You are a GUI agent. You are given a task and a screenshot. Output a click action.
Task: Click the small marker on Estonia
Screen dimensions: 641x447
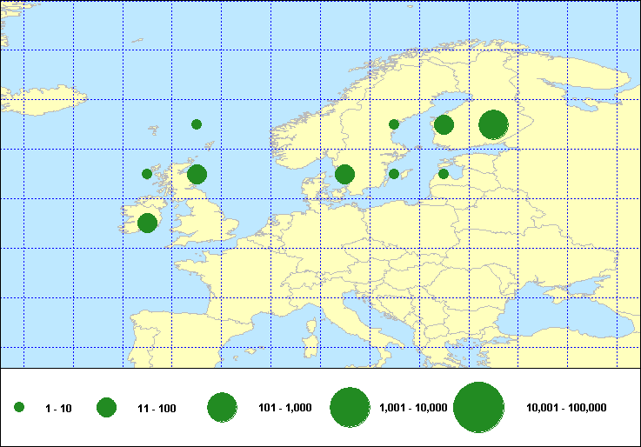(x=444, y=174)
